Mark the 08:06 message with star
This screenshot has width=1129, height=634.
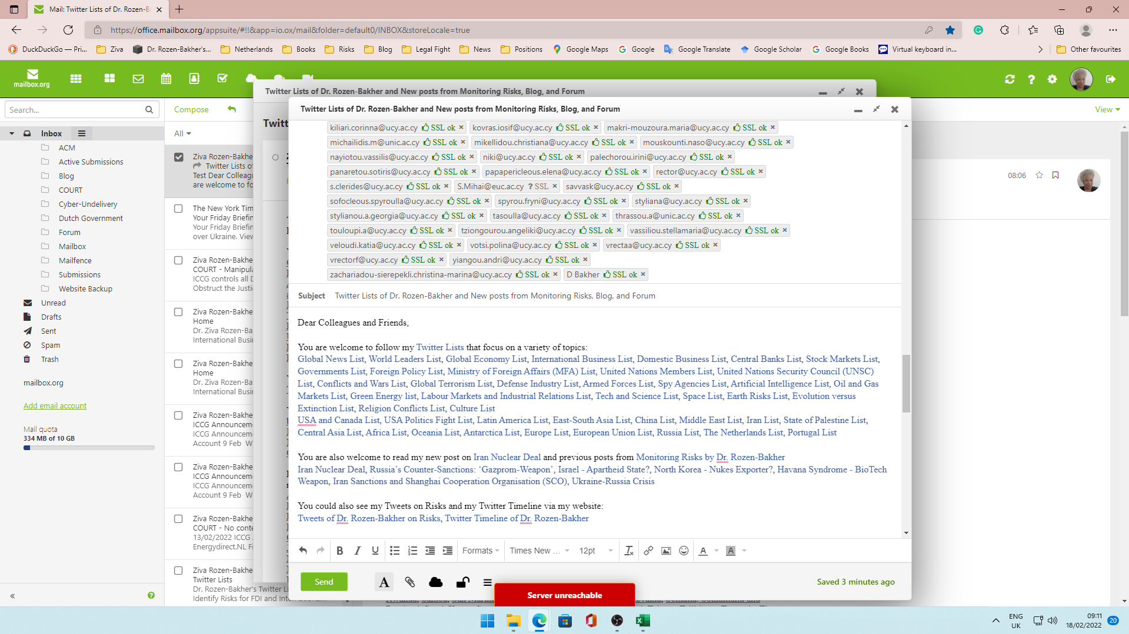[1039, 175]
